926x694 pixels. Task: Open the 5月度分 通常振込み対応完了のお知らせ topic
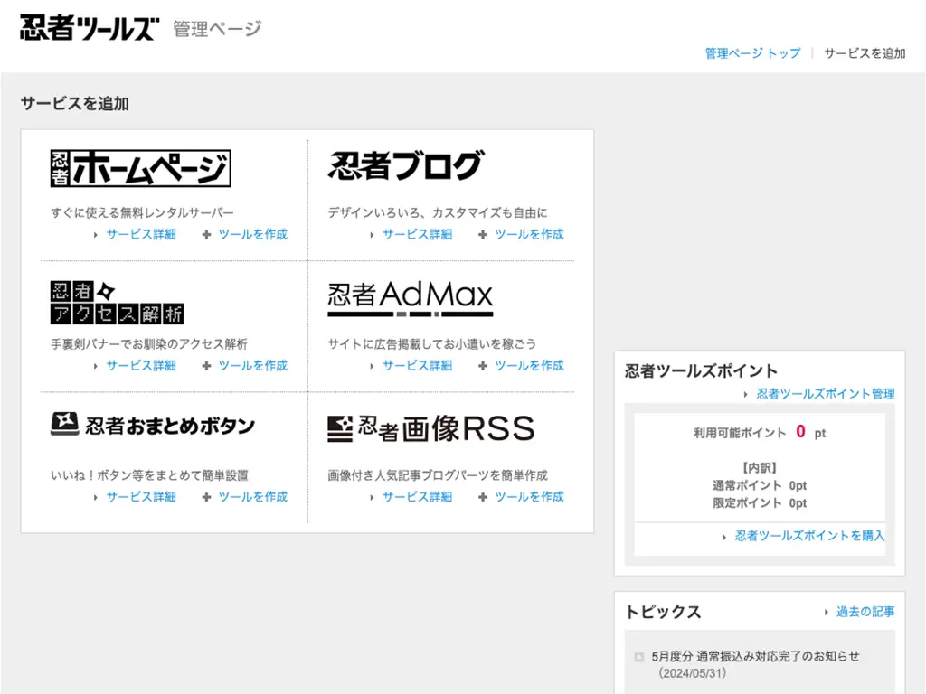755,656
